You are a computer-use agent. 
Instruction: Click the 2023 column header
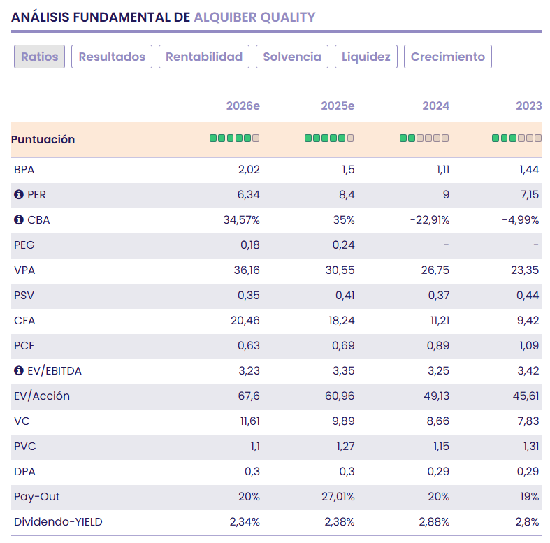528,106
